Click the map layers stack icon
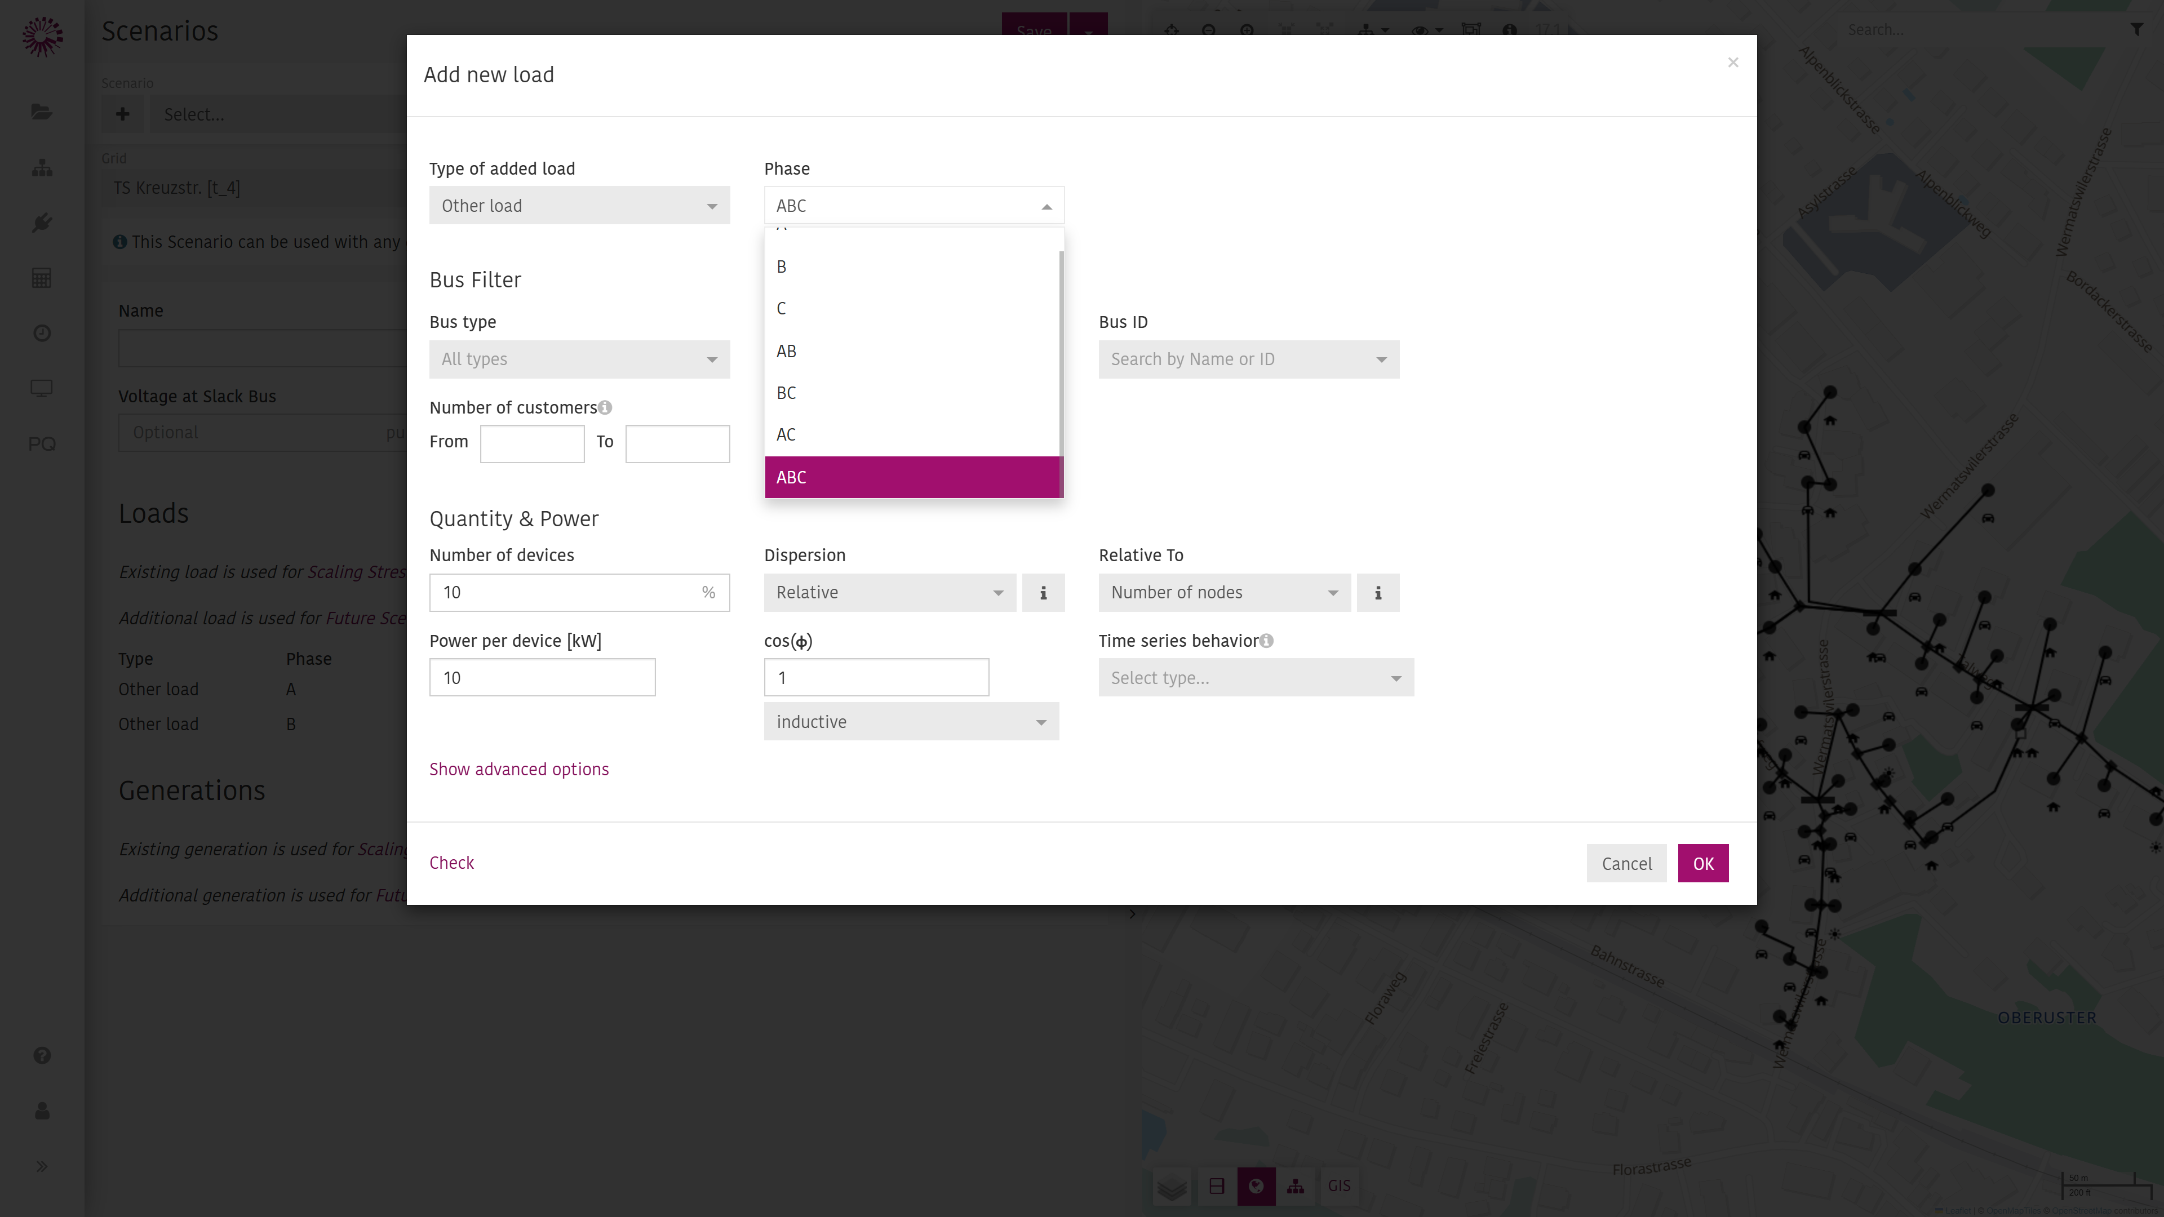The height and width of the screenshot is (1217, 2164). pos(1172,1187)
